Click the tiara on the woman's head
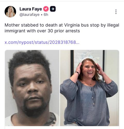Image resolution: width=124 pixels, height=129 pixels. (89, 56)
